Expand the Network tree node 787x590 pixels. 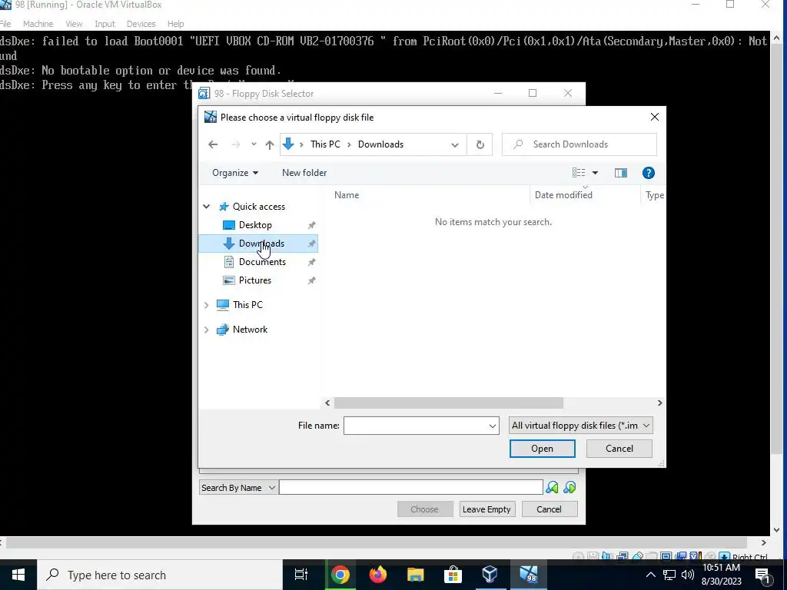206,330
